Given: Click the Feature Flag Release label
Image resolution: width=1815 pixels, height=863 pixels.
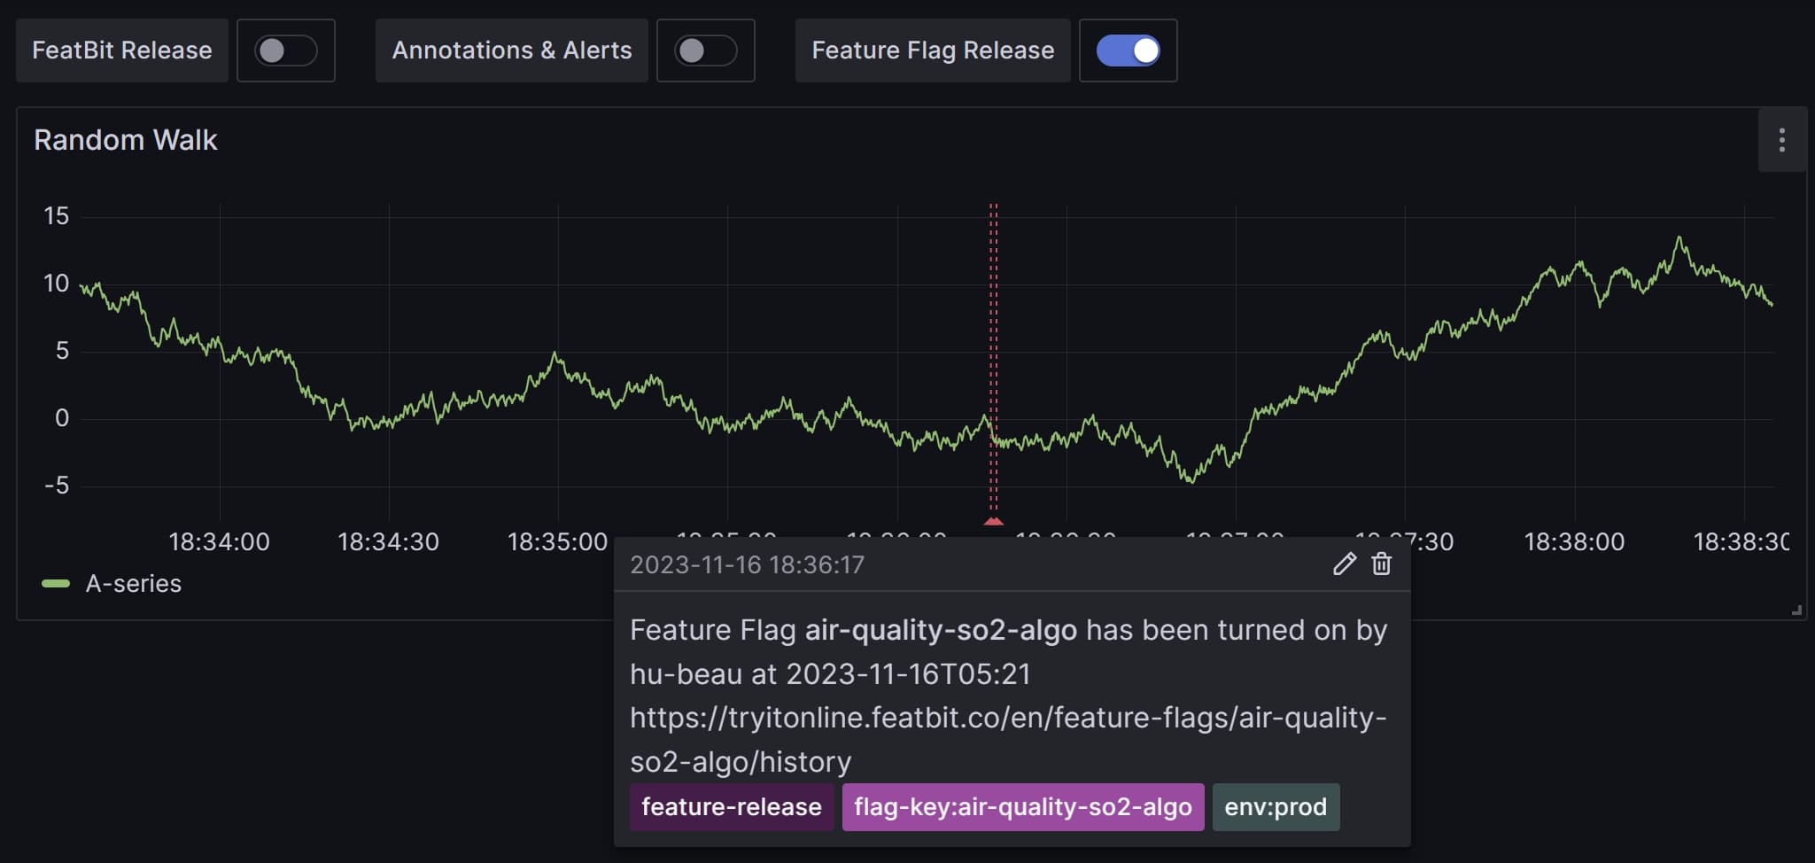Looking at the screenshot, I should (932, 51).
